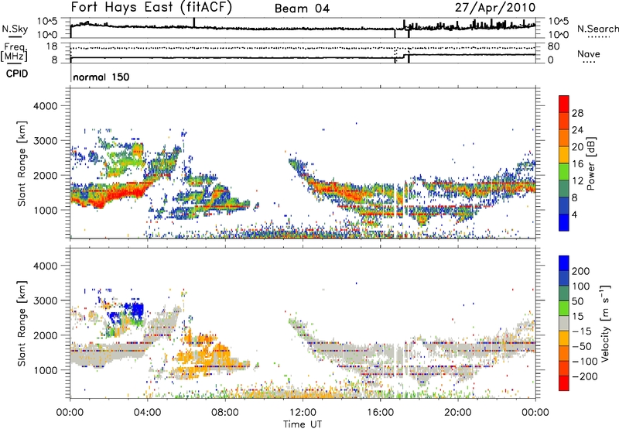
Task: Select the '-15' Velocity colorbar value
Action: tap(582, 331)
